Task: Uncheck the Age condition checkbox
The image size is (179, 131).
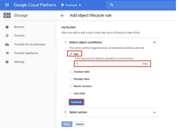Action: 71,54
